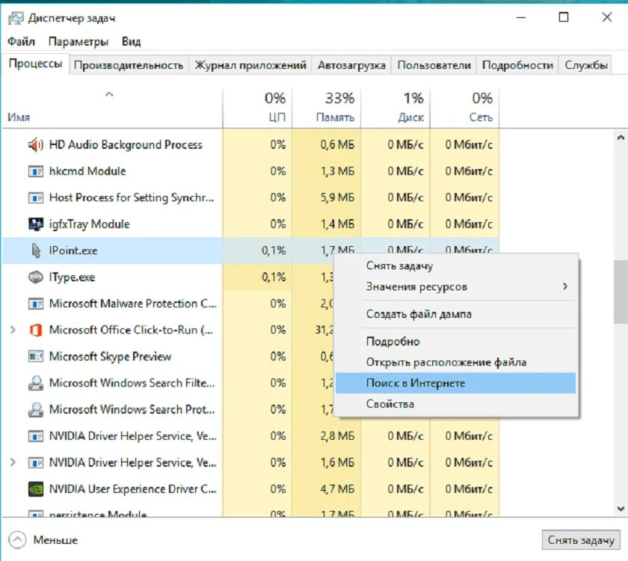Click the hkcmd Module process icon
Screen dimensions: 628x561
point(36,171)
